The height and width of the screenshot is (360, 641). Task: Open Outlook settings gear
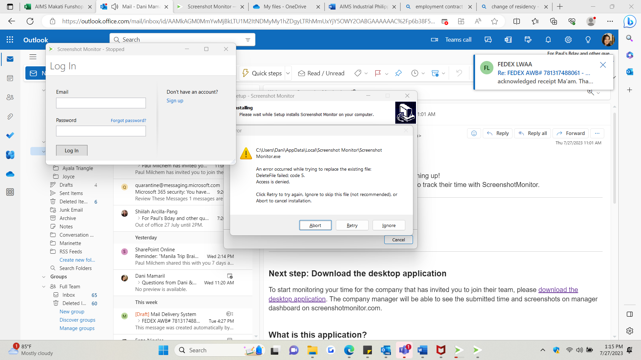click(x=568, y=40)
